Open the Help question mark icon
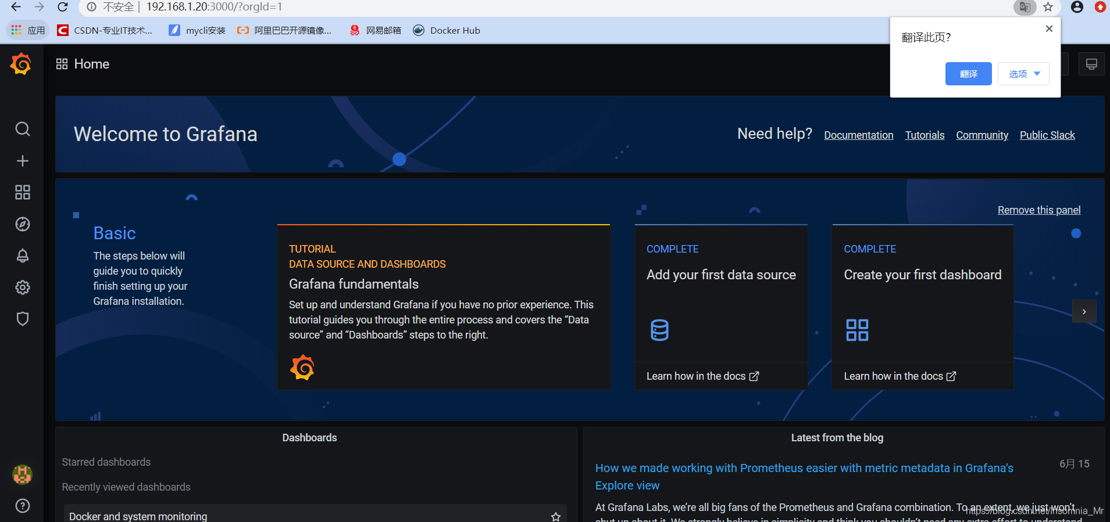Screen dimensions: 1110x522 click(x=23, y=506)
